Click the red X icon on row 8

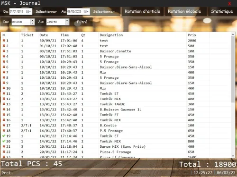click(4, 77)
